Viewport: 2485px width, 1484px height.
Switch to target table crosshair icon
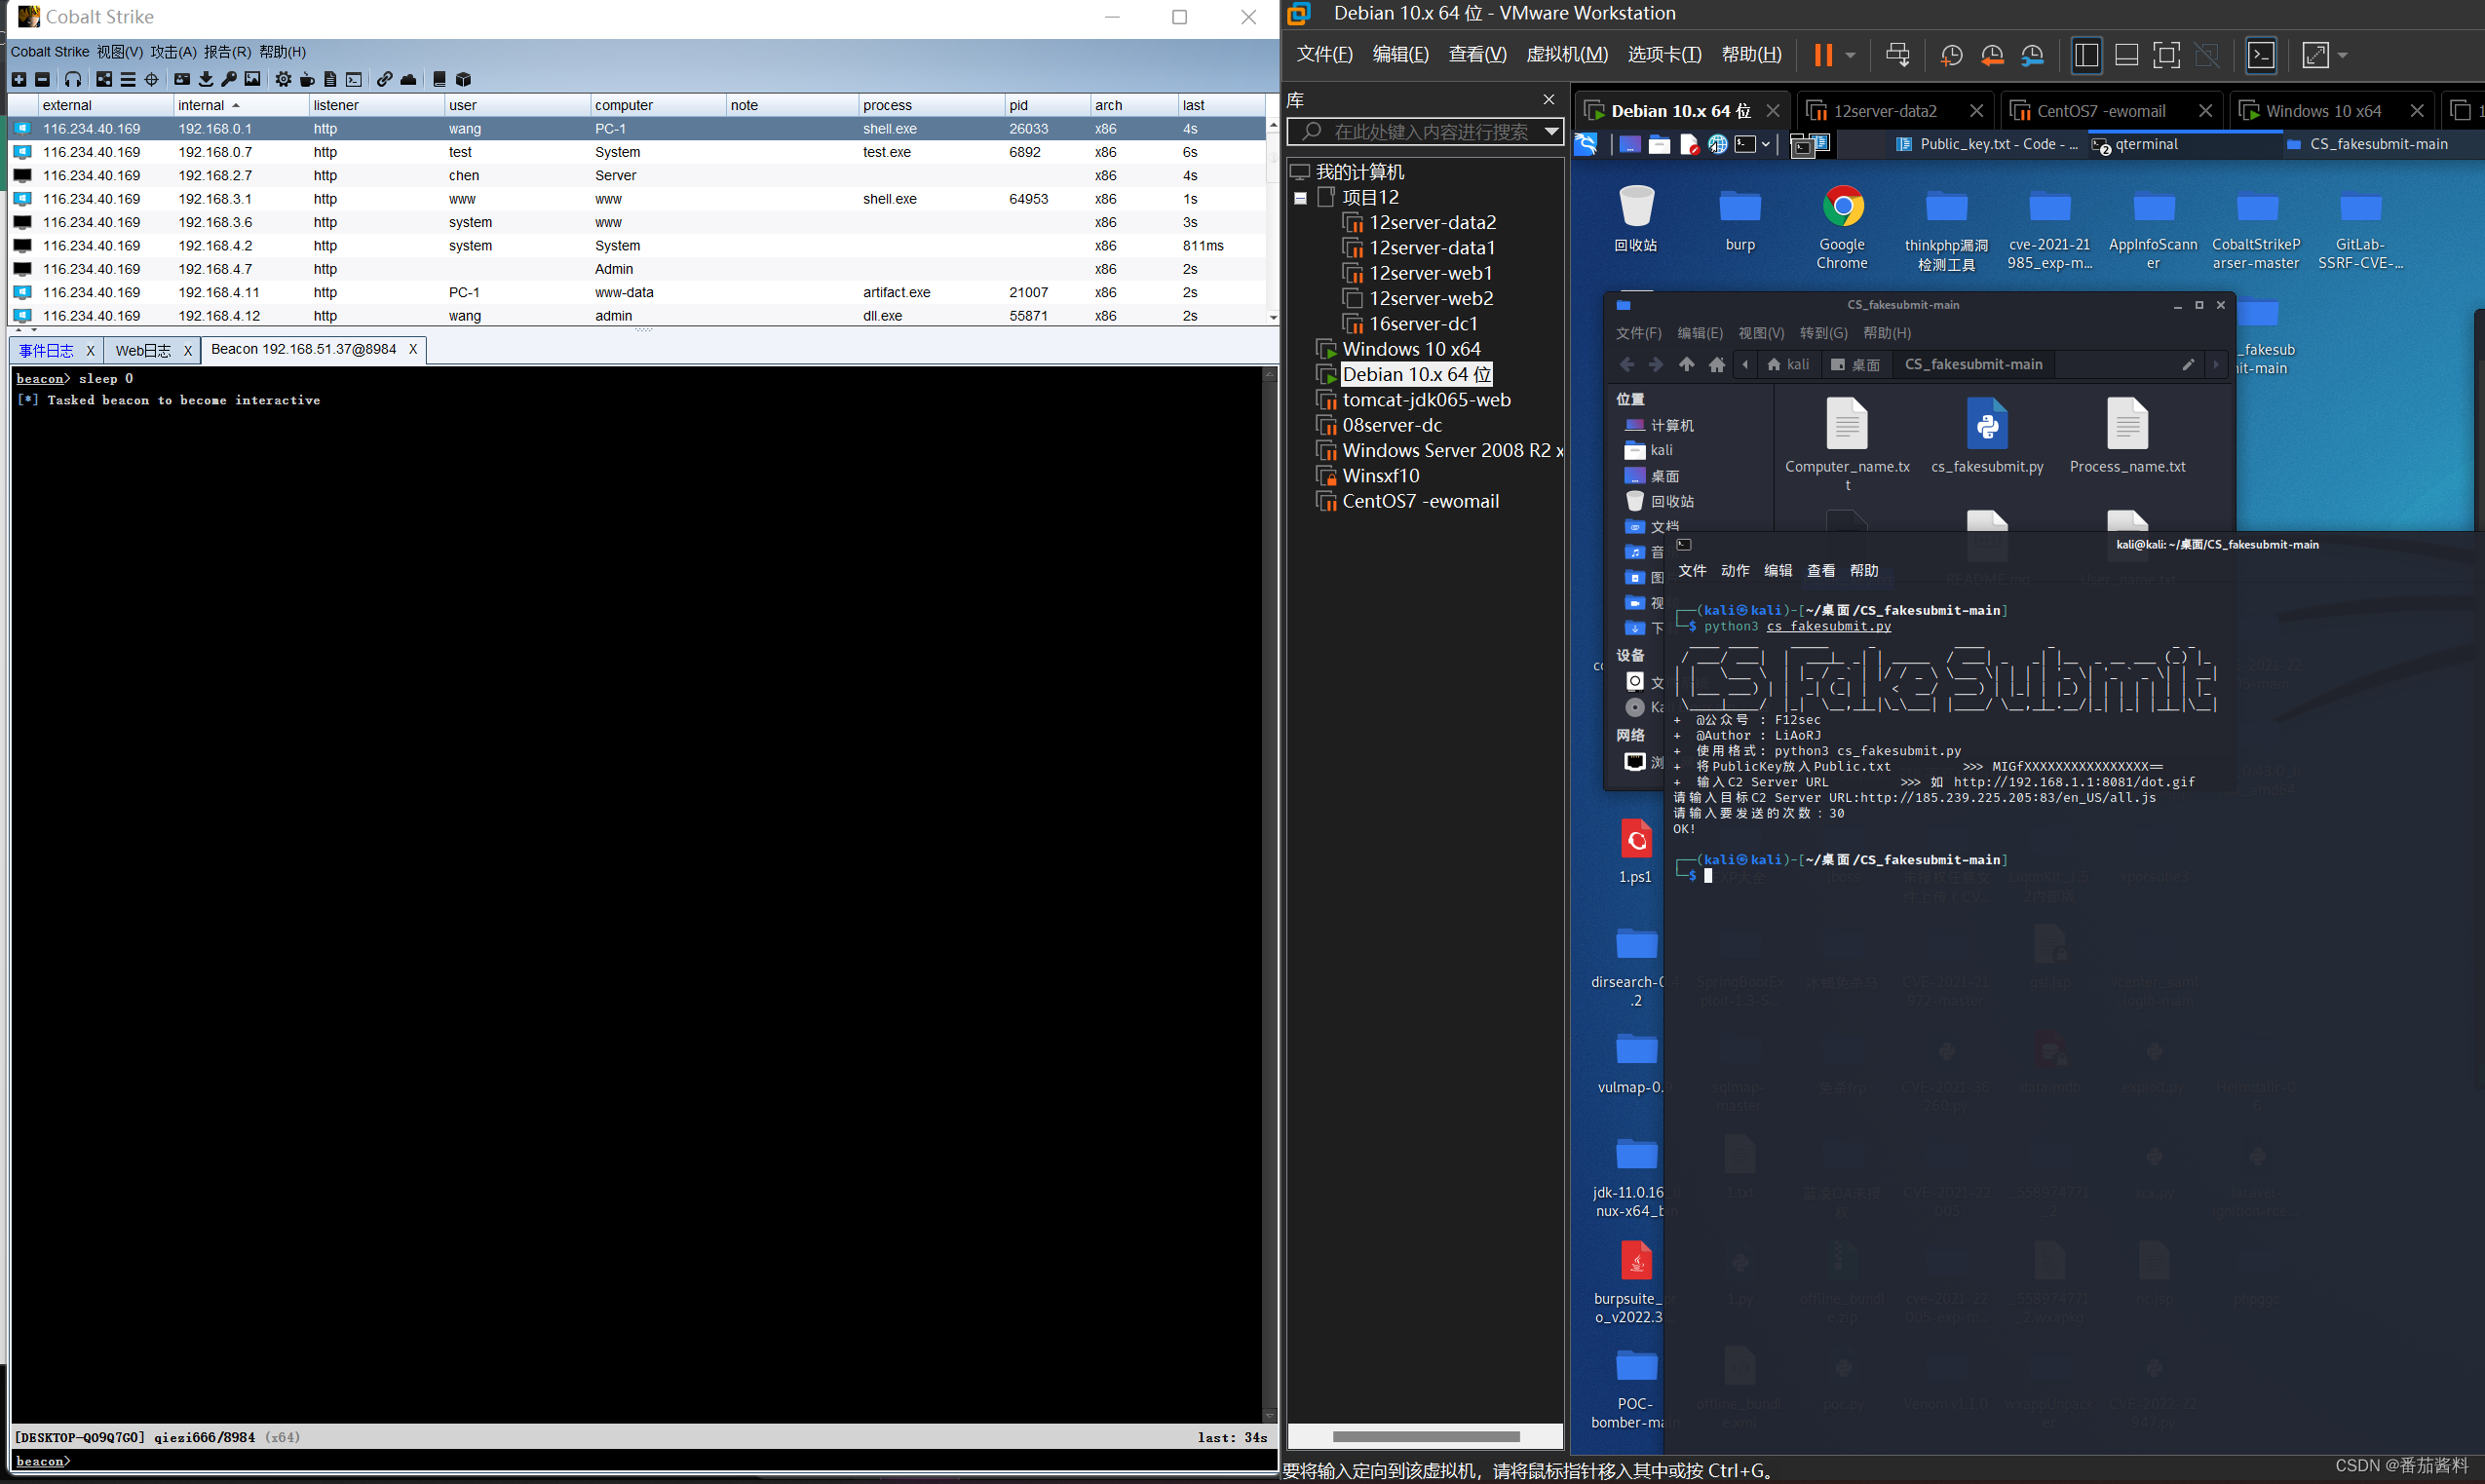(152, 79)
